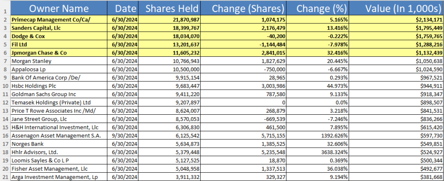Select row number 2 header

pos(3,20)
